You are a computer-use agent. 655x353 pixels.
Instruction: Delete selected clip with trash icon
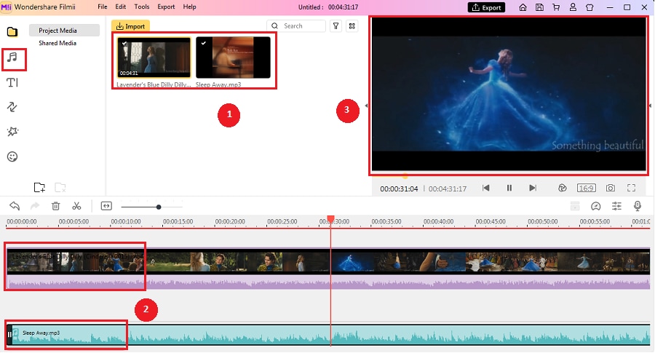click(x=55, y=206)
